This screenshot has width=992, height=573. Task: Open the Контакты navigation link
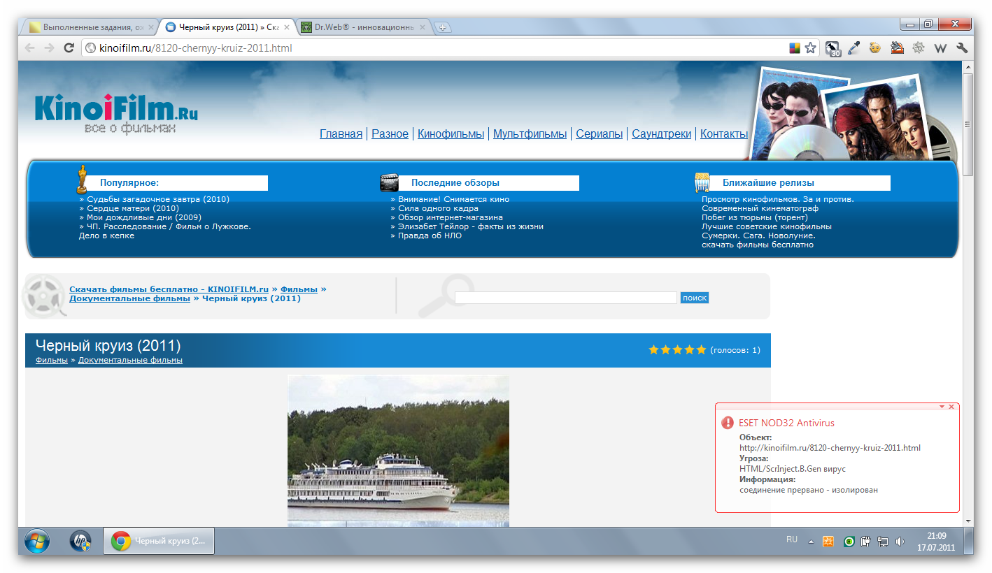724,134
